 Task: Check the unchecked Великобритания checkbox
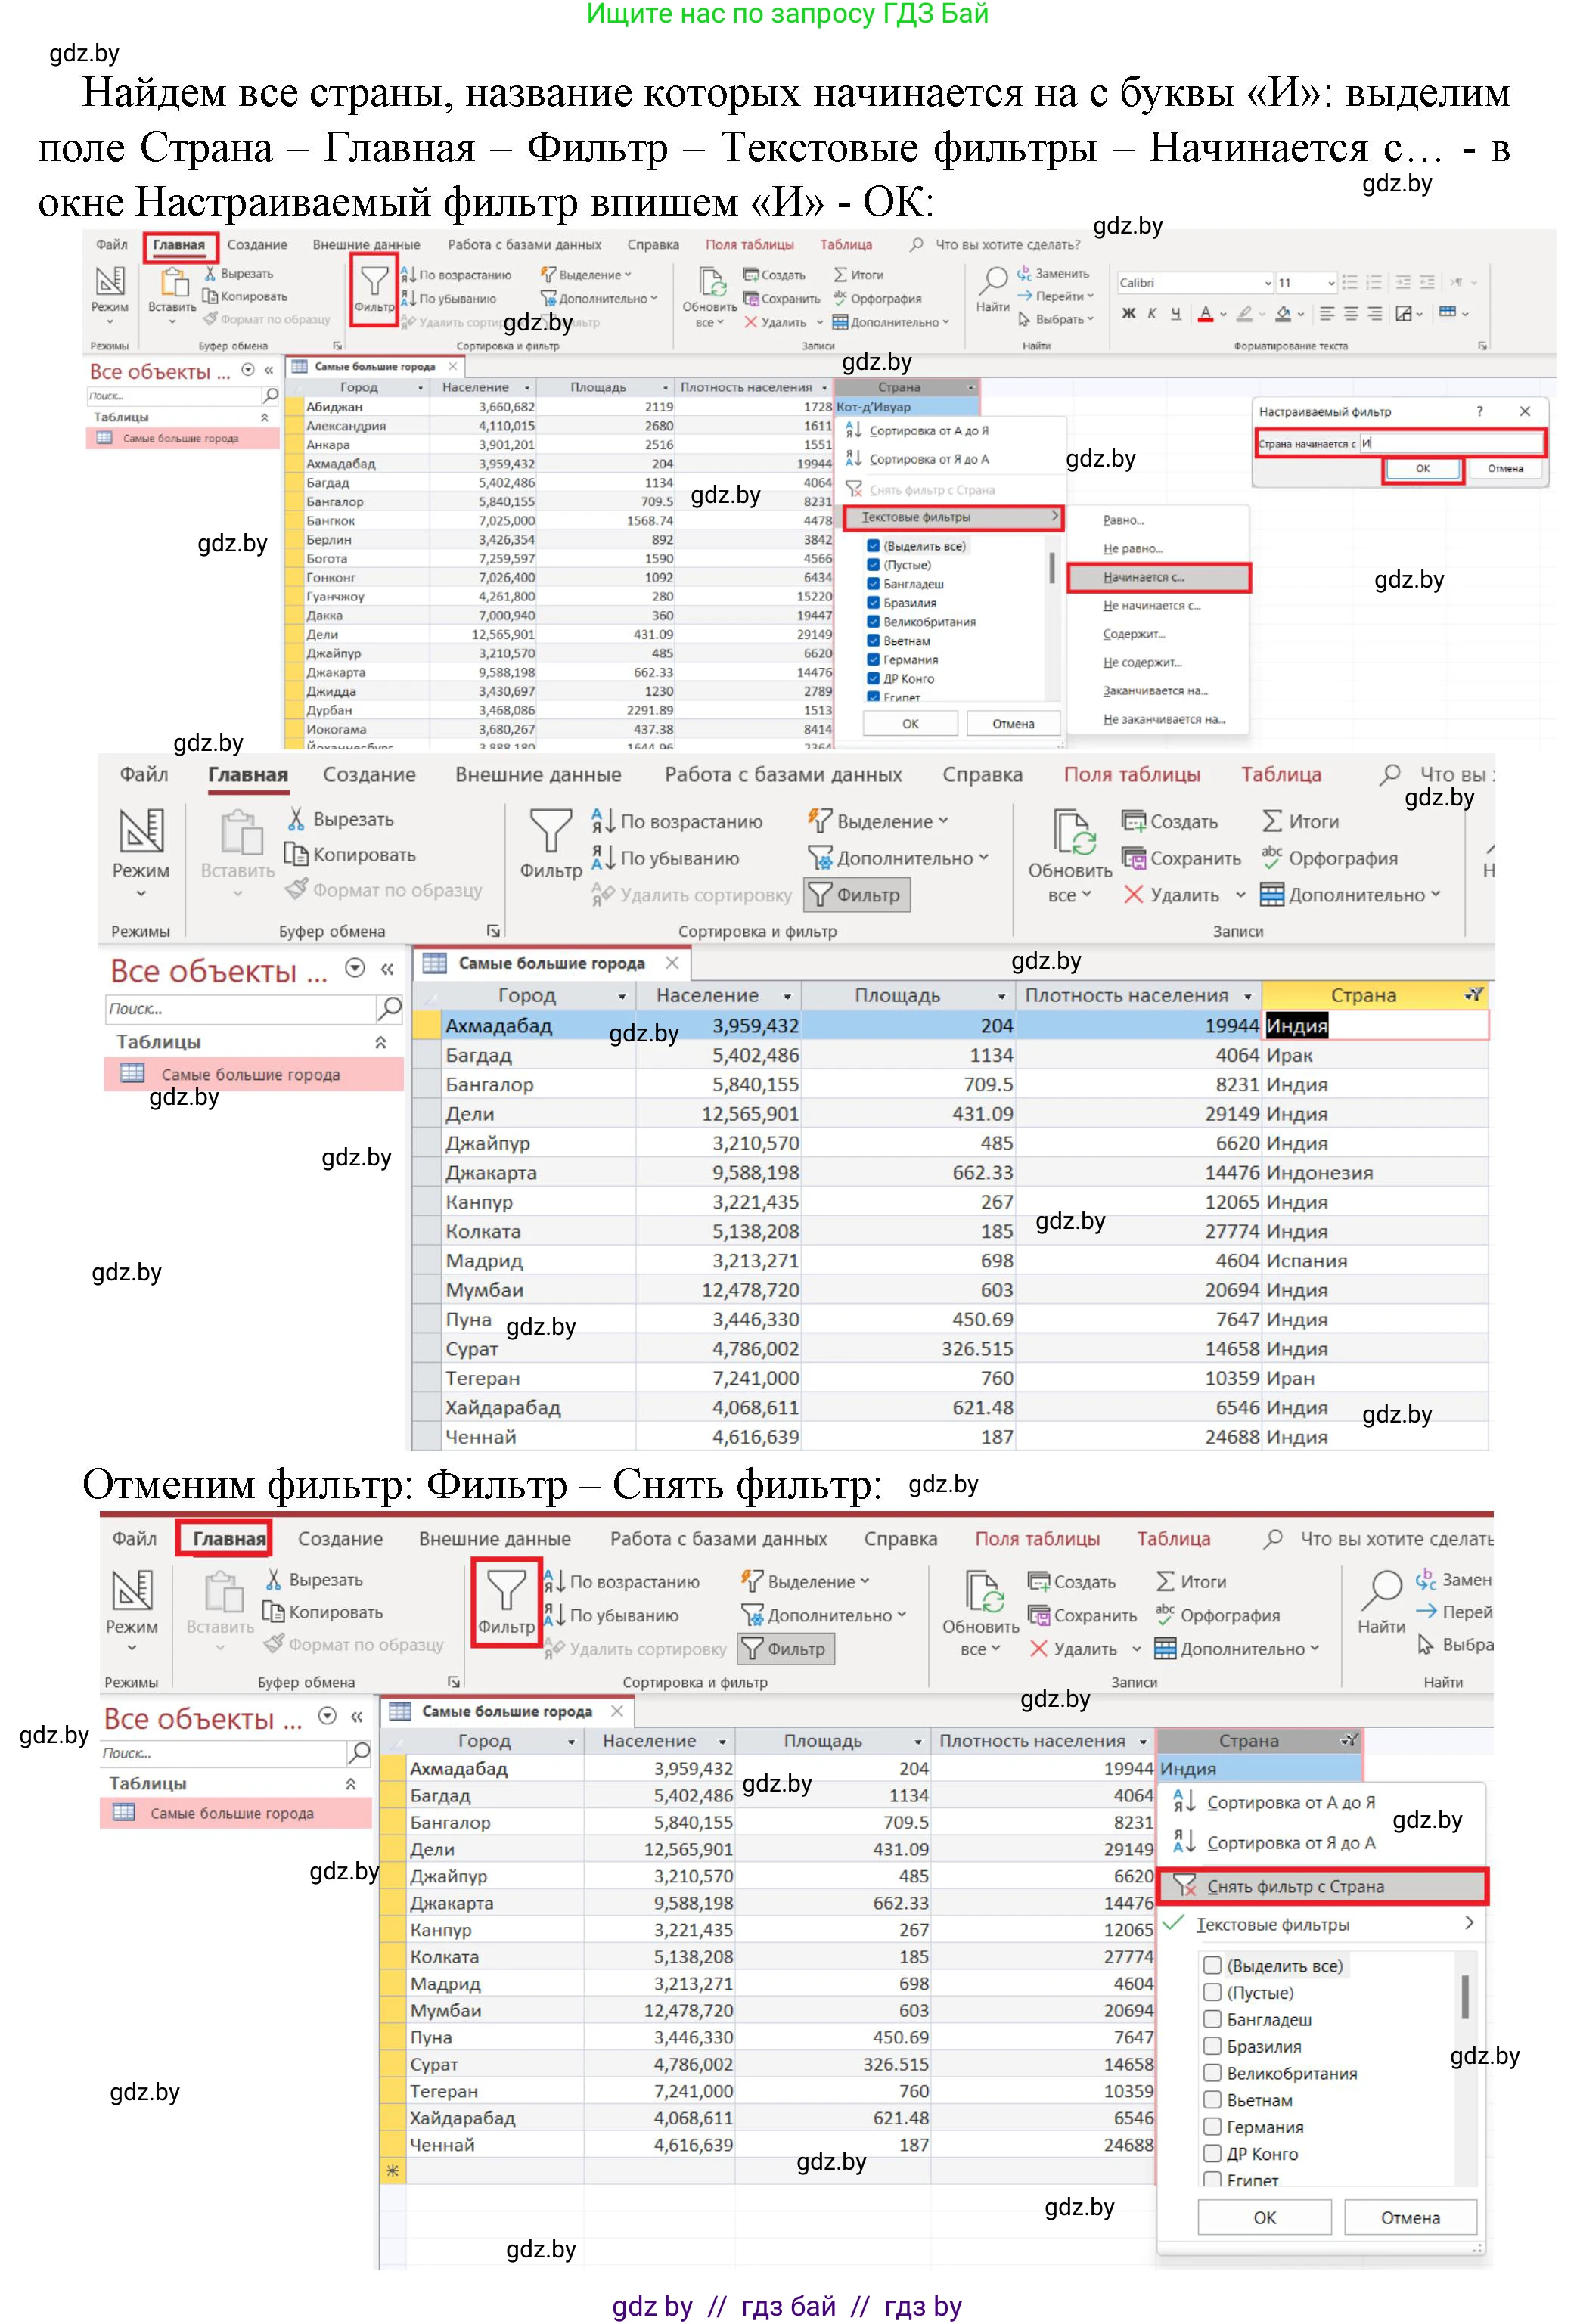1212,2073
